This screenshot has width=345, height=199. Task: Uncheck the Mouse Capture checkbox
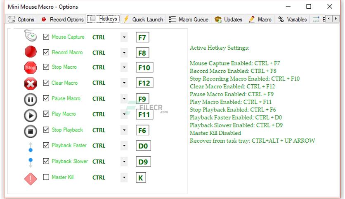click(46, 37)
